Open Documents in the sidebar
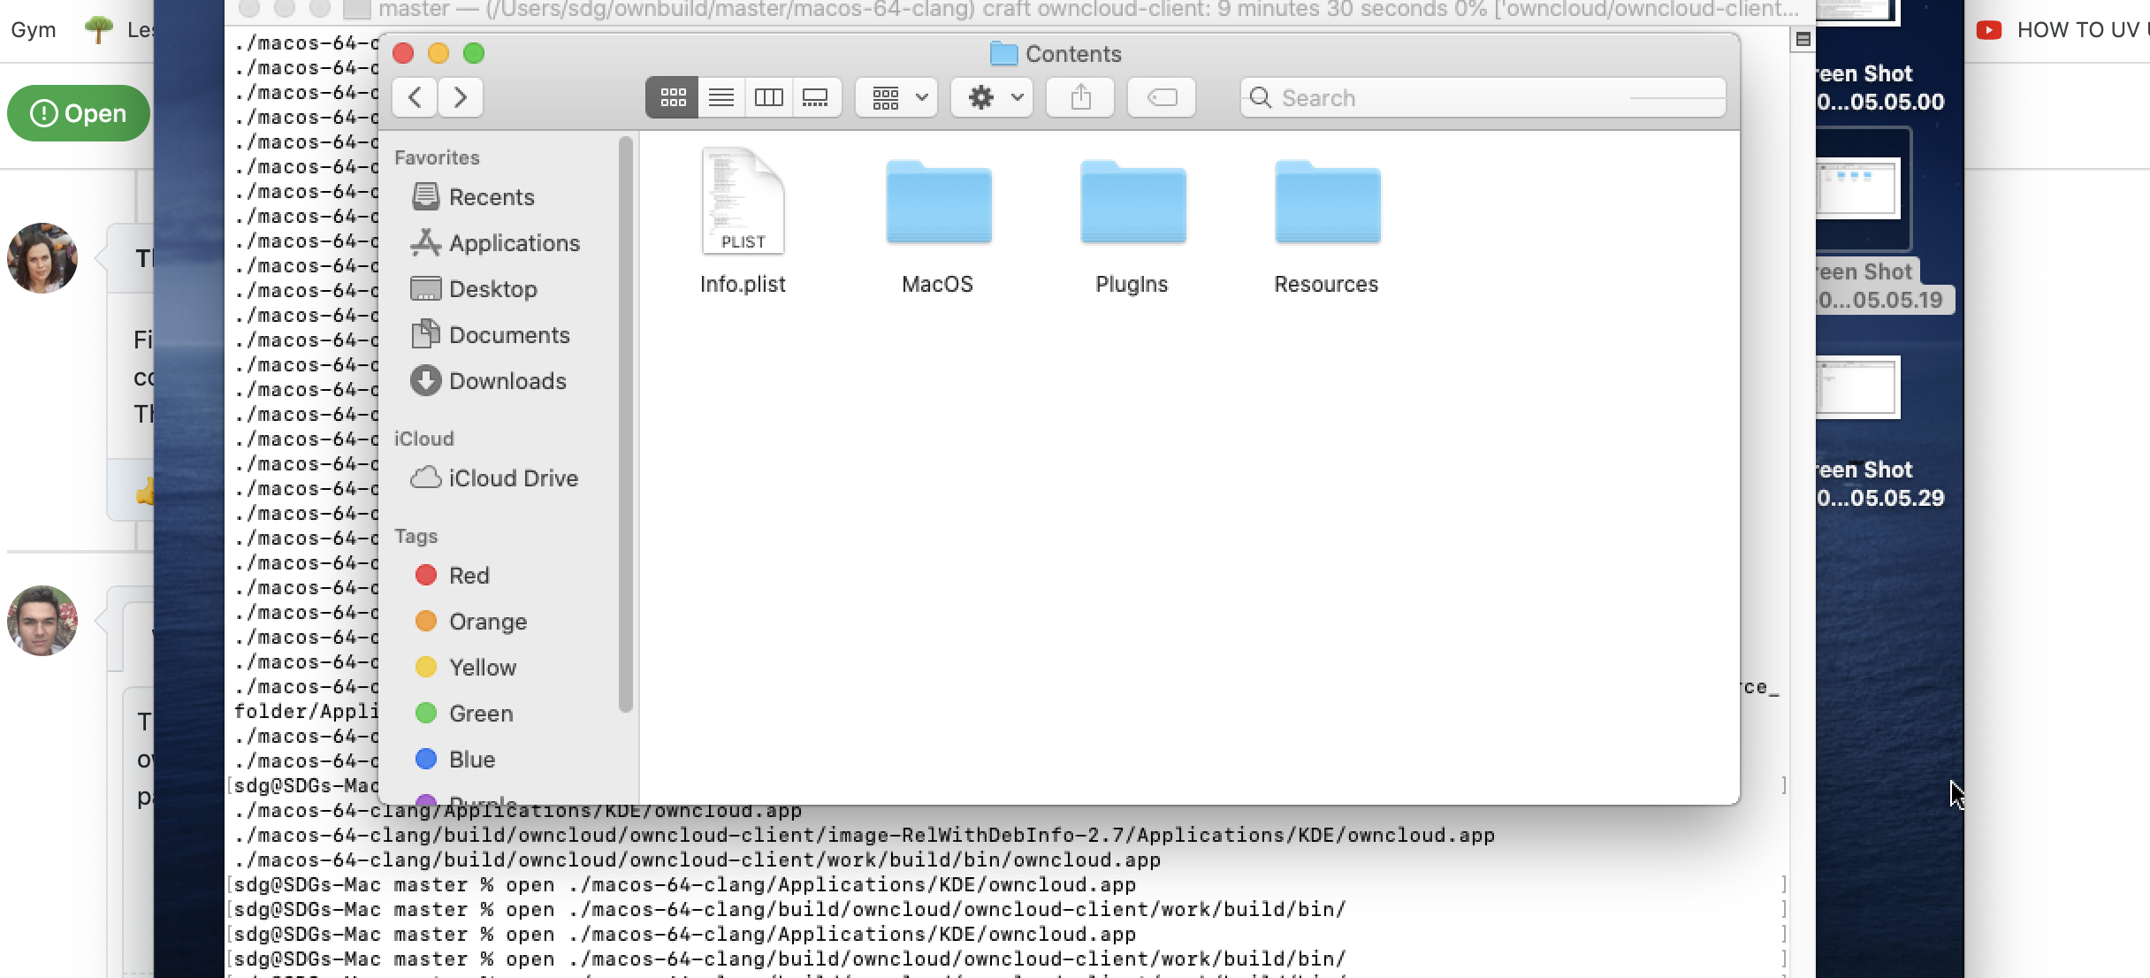 click(491, 334)
